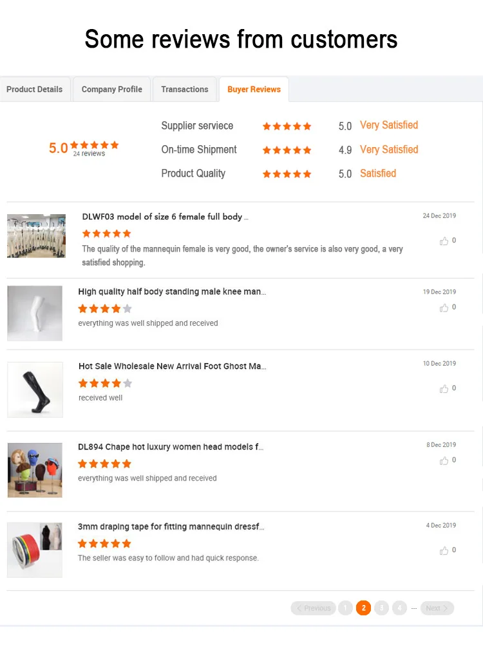This screenshot has height=645, width=483.
Task: Like the Foot Ghost Mannequin review
Action: pos(444,389)
